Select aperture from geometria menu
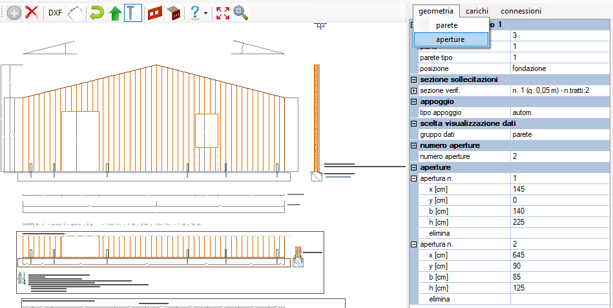The image size is (613, 308). pos(451,39)
